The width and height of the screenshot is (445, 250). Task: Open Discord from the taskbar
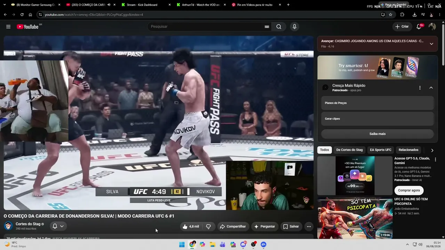coord(243,244)
